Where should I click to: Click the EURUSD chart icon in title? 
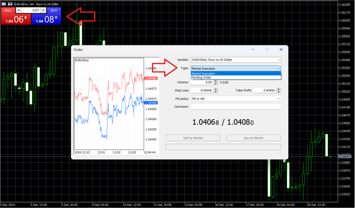tap(10, 4)
